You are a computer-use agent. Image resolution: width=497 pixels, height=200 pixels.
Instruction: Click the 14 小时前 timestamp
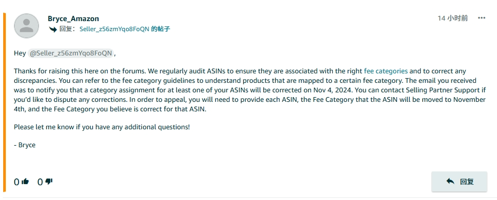[452, 18]
